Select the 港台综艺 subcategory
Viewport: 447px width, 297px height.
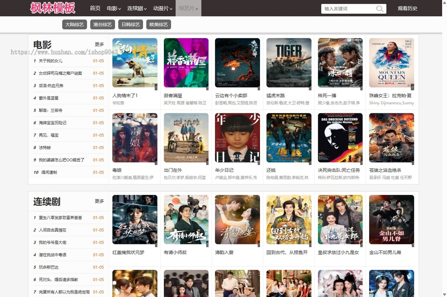coord(102,25)
